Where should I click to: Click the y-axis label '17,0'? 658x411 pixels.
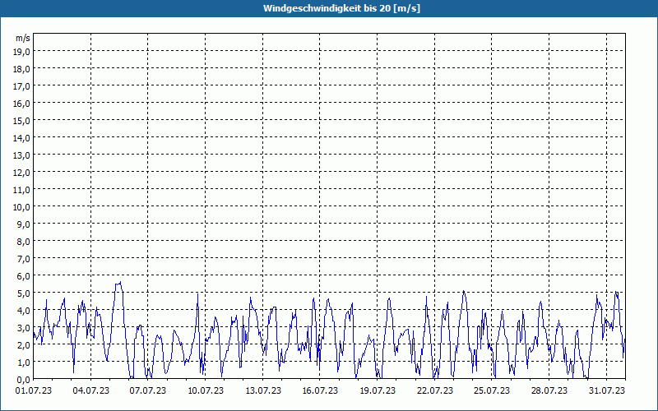(22, 86)
